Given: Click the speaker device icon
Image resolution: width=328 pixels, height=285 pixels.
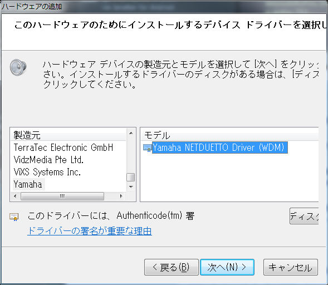Looking at the screenshot, I should coord(18,67).
